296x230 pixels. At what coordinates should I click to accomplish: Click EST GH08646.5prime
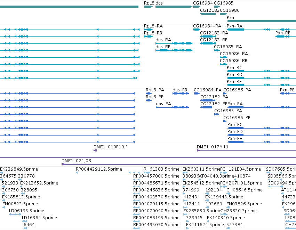[x=245, y=190]
